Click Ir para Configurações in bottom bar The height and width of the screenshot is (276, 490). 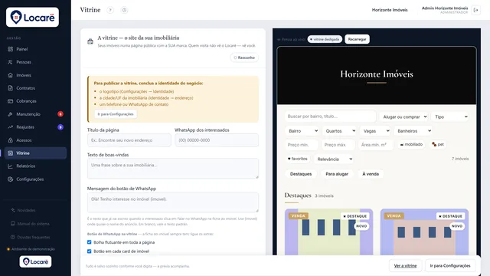(450, 266)
